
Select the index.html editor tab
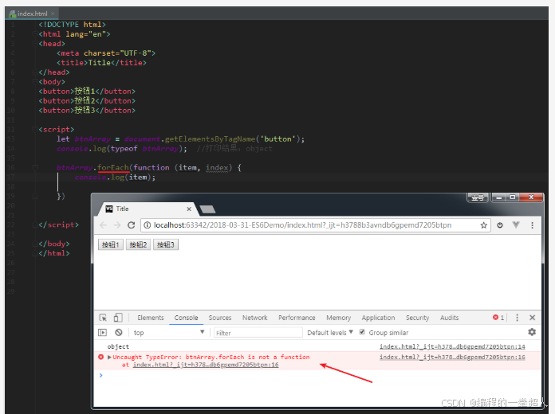32,14
